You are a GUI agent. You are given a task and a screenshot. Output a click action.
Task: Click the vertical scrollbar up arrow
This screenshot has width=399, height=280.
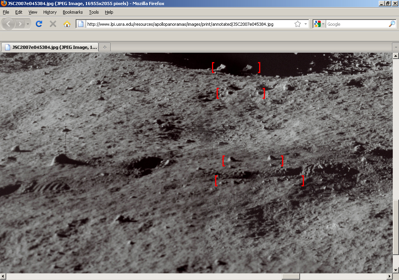(x=395, y=55)
